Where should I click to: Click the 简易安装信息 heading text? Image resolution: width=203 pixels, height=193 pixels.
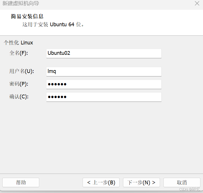tap(27, 16)
